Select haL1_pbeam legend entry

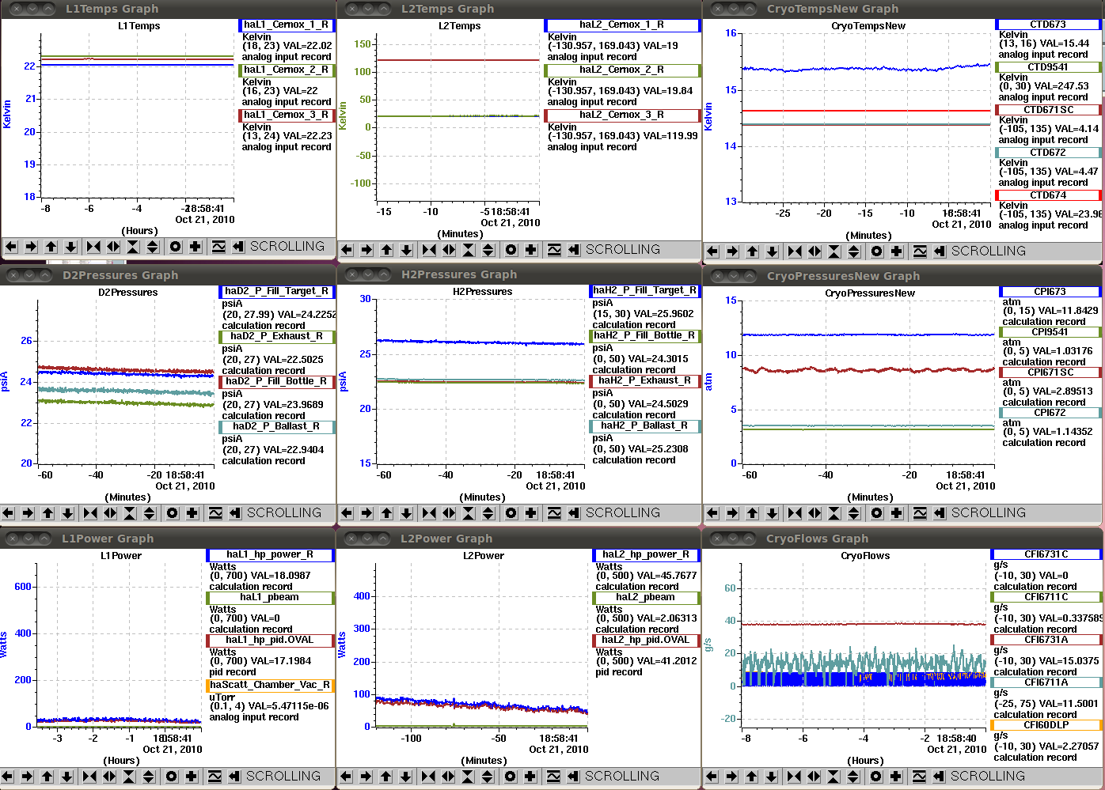click(x=270, y=598)
